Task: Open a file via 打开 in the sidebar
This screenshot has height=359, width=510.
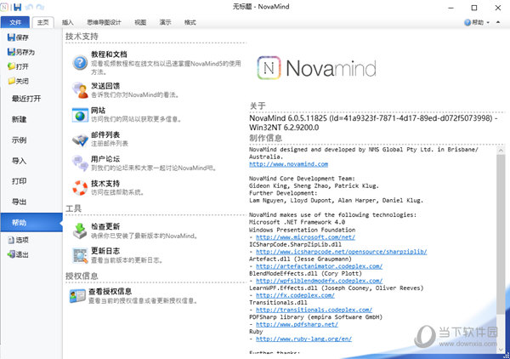Action: (18, 66)
